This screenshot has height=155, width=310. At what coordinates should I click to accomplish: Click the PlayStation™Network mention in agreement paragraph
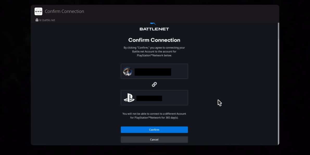point(150,55)
